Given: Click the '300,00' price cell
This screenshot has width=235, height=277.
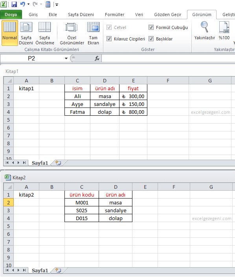Looking at the screenshot, I should (133, 96).
